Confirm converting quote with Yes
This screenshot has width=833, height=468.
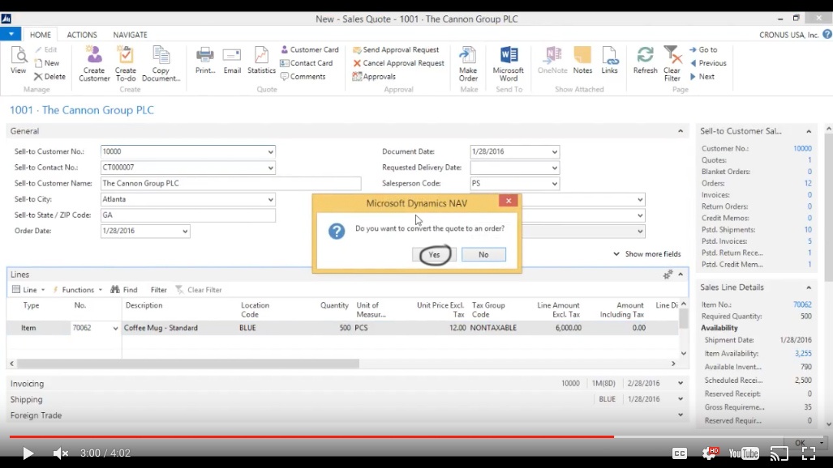coord(434,255)
